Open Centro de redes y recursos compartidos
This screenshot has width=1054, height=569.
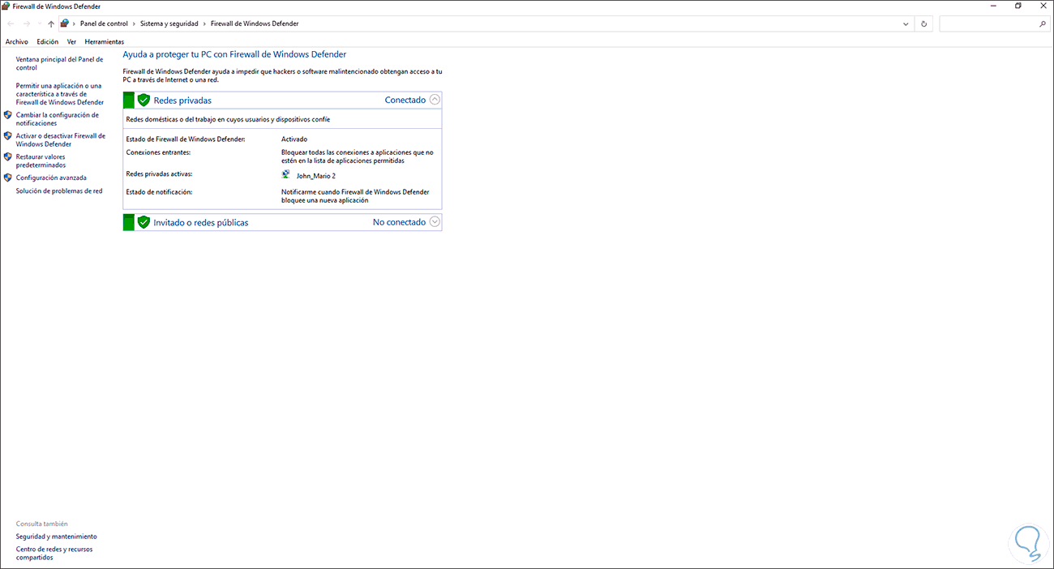click(54, 554)
